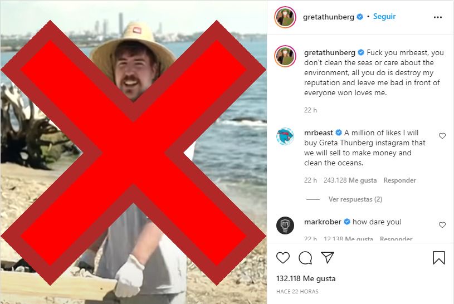Viewport: 454px width, 304px height.
Task: Reply to mrbeast's comment via Responder
Action: (399, 180)
